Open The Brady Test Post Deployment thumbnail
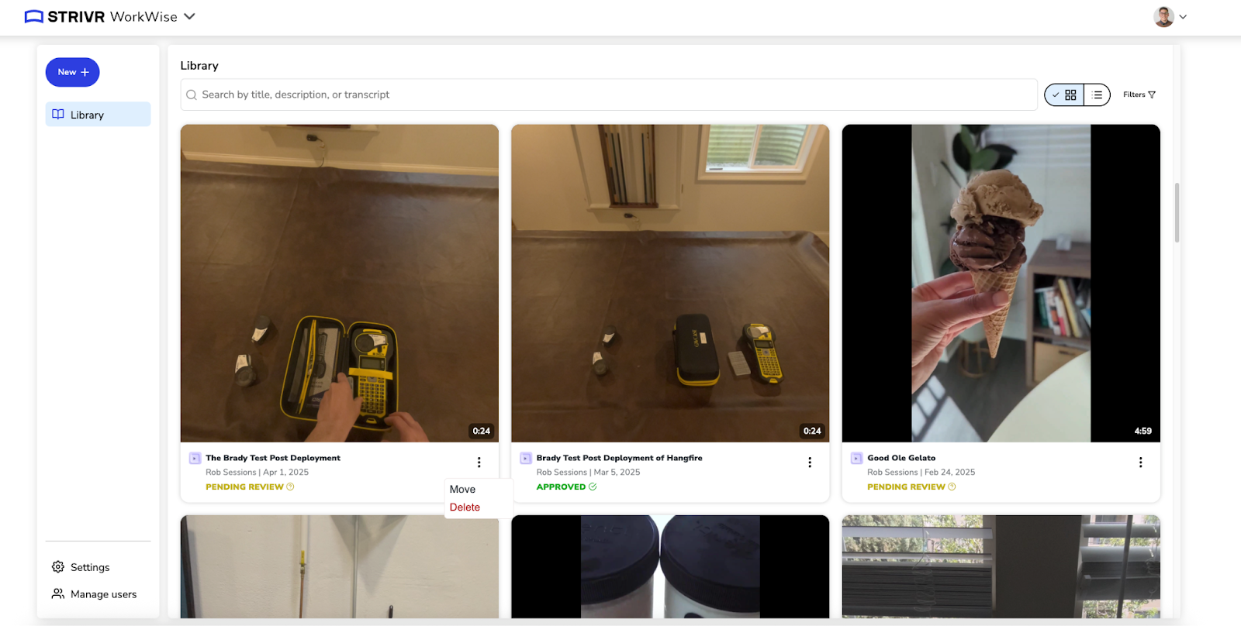The height and width of the screenshot is (626, 1241). pyautogui.click(x=340, y=284)
